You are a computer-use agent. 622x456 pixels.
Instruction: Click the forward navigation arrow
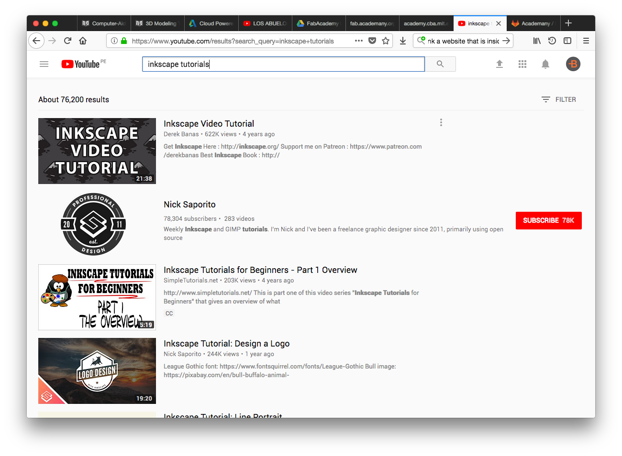click(x=52, y=41)
